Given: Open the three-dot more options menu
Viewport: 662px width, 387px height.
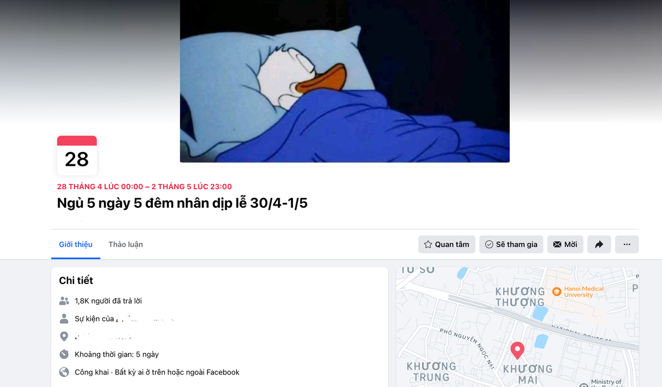Looking at the screenshot, I should click(627, 244).
